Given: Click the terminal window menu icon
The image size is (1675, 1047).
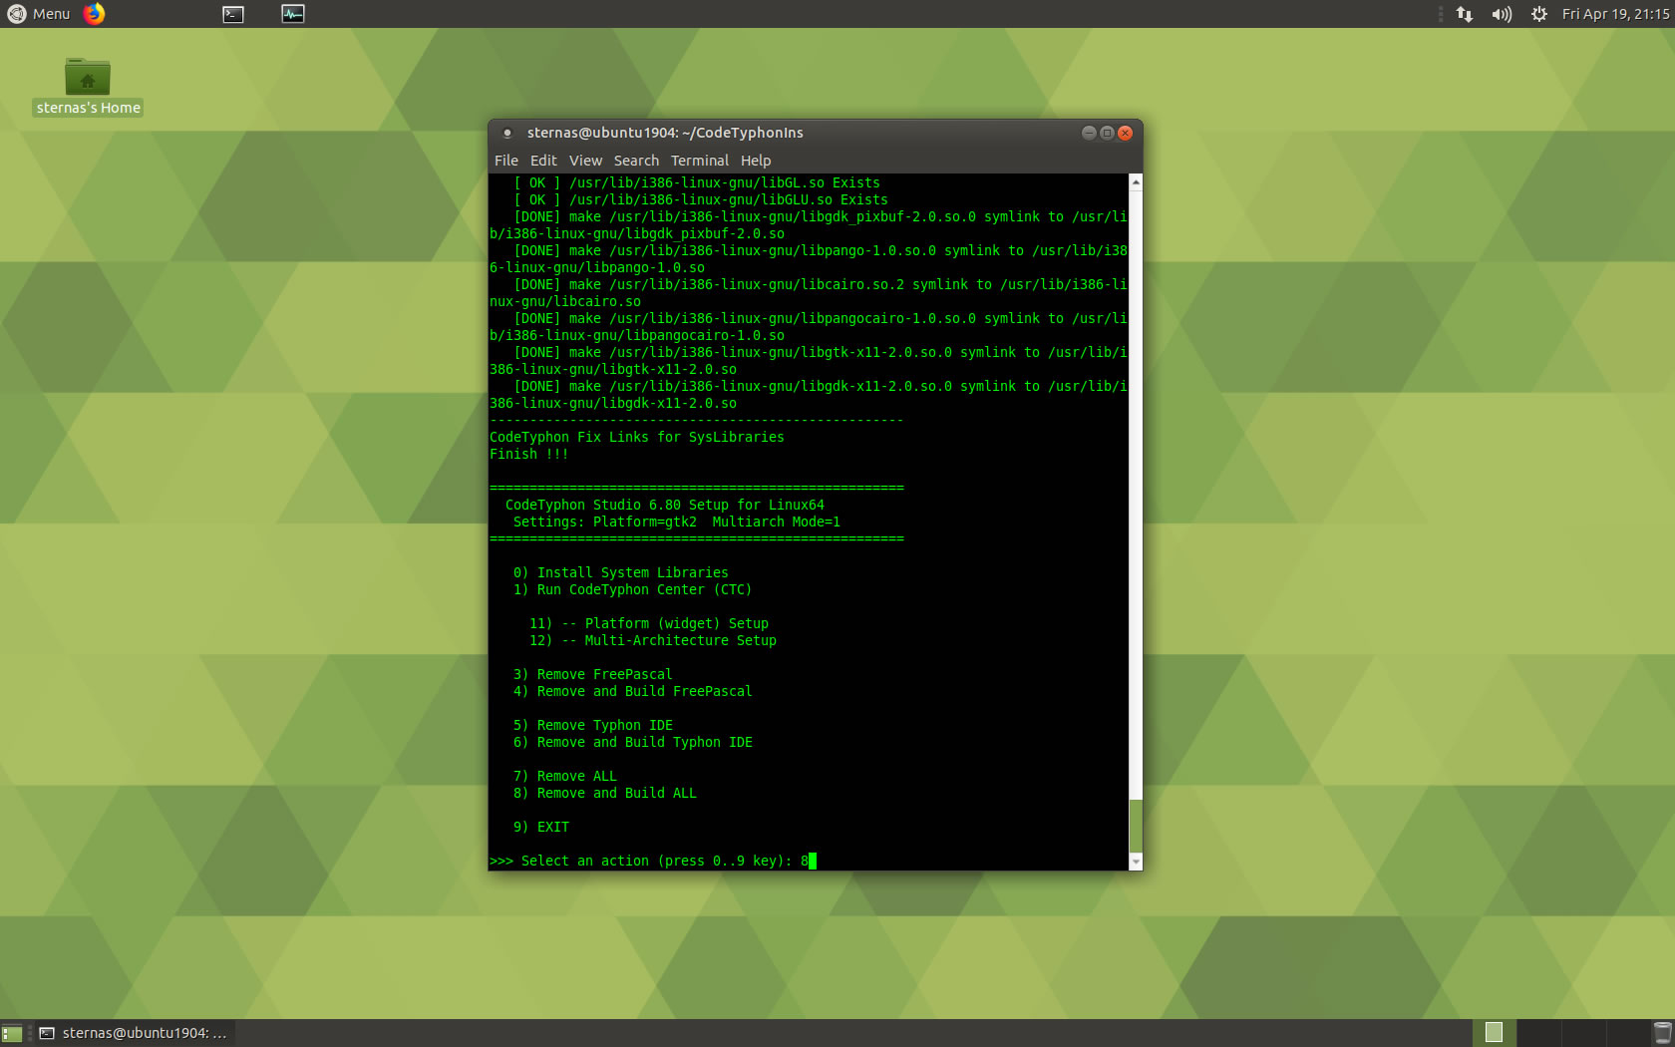Looking at the screenshot, I should coord(506,133).
